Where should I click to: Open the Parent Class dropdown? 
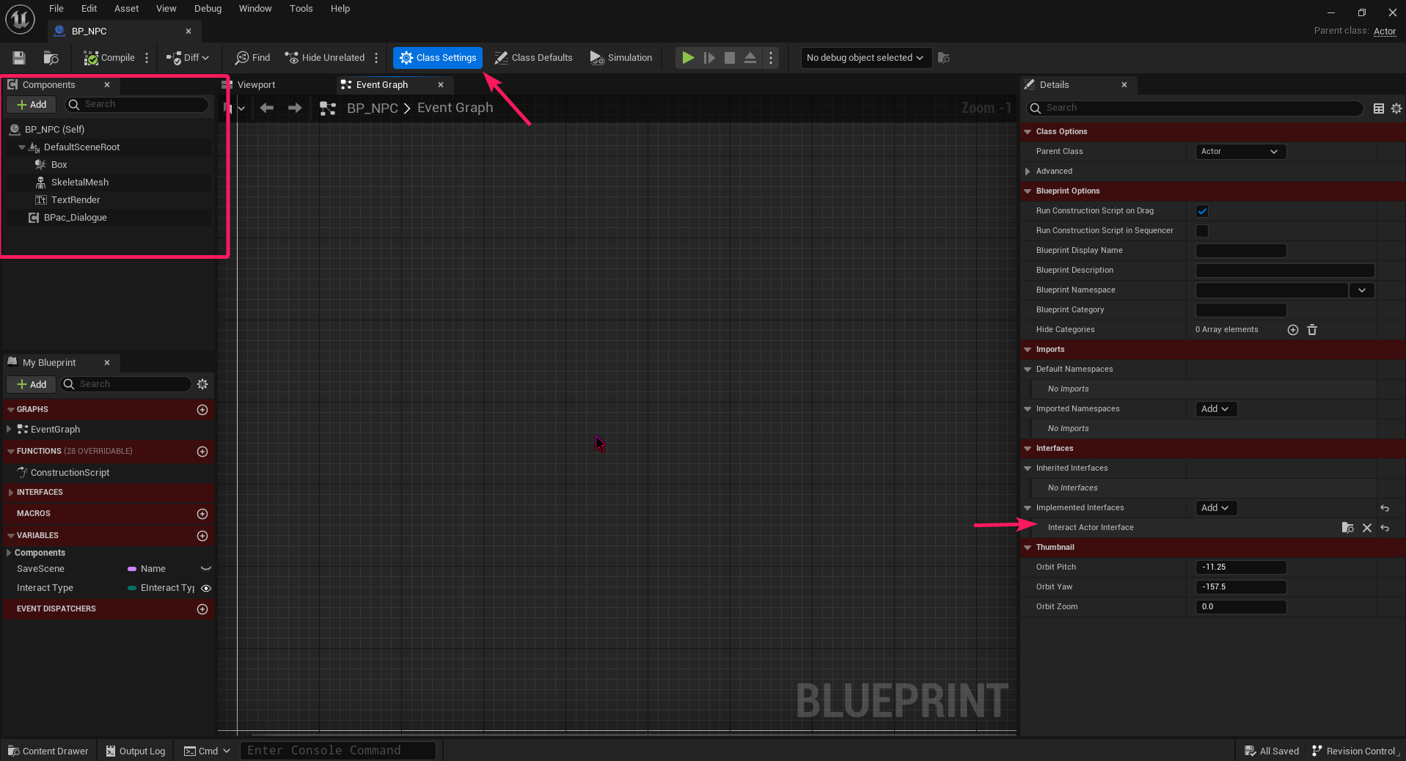coord(1240,152)
